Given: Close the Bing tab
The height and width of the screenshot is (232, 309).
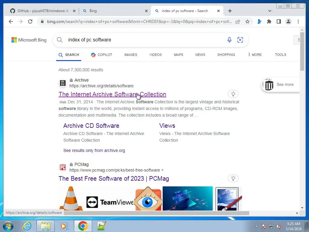Looking at the screenshot, I should pos(146,11).
